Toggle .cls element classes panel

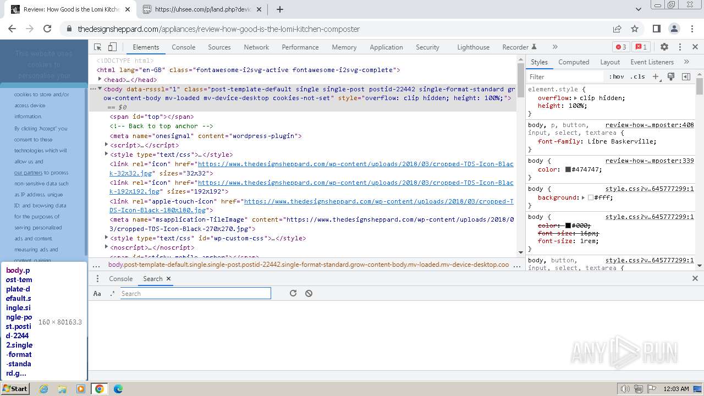pos(637,77)
